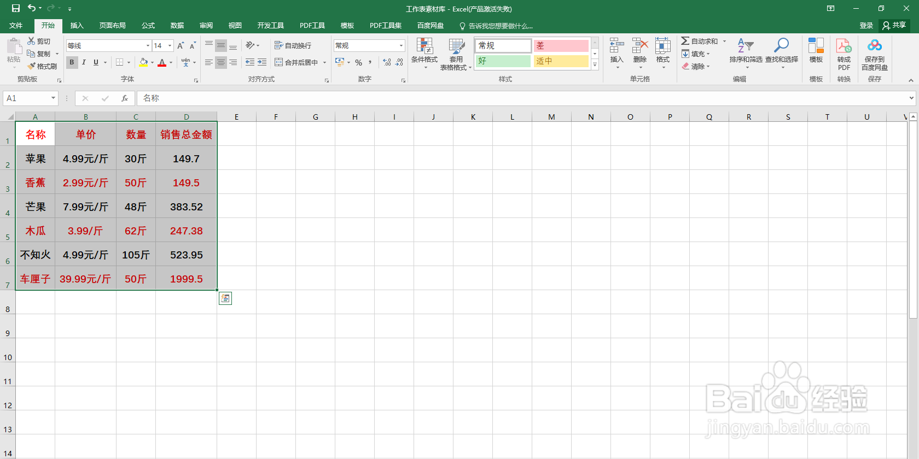Apply the Good (好) cell style
Image resolution: width=919 pixels, height=459 pixels.
(503, 61)
